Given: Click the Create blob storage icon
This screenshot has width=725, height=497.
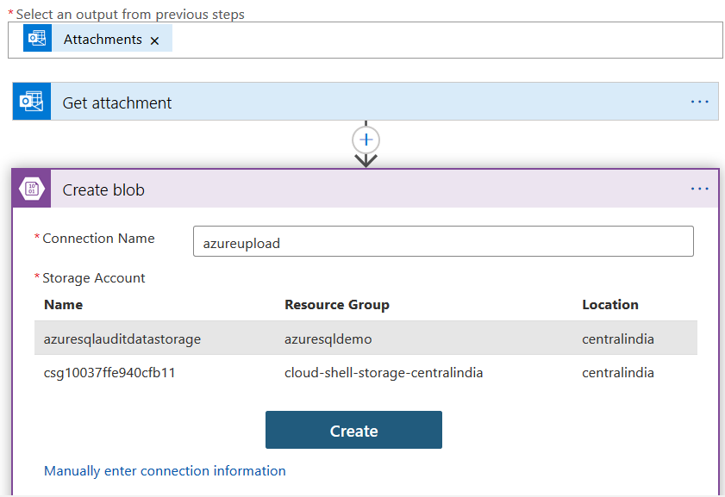Looking at the screenshot, I should pos(32,189).
